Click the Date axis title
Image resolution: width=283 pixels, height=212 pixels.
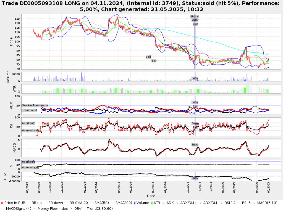coord(151,196)
